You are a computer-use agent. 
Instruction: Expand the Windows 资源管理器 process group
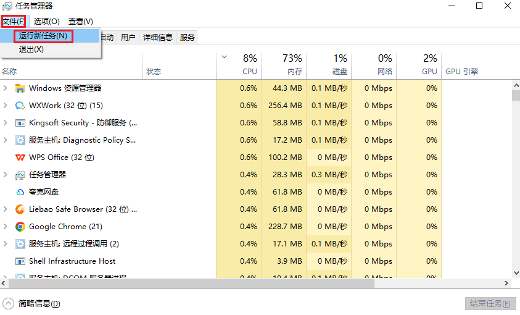coord(6,88)
